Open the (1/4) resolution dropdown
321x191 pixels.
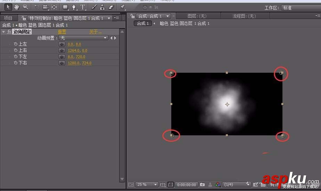click(x=236, y=184)
